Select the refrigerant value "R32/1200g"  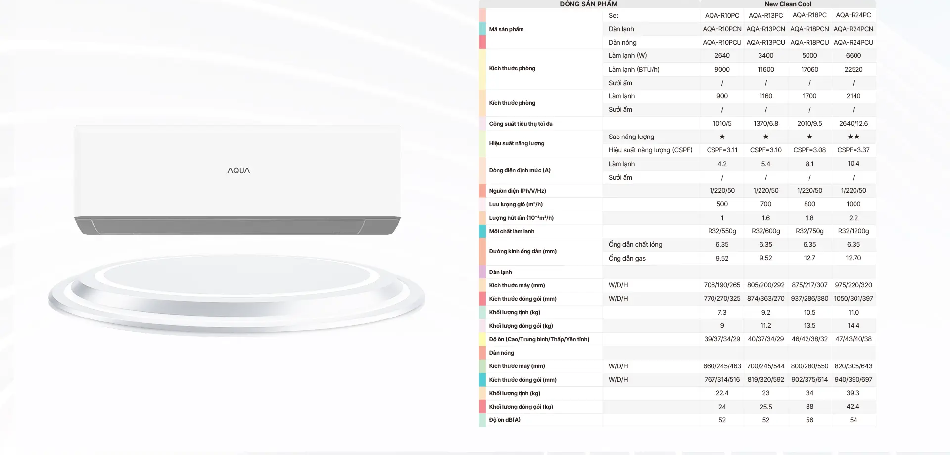point(854,231)
